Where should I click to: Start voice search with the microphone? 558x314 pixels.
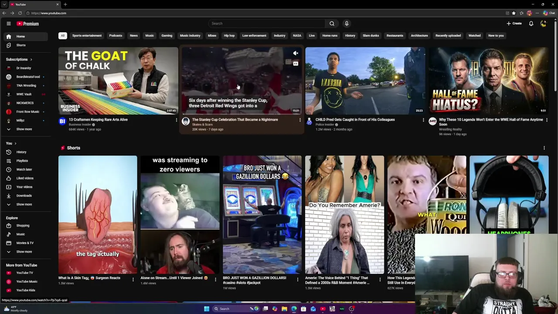(347, 24)
